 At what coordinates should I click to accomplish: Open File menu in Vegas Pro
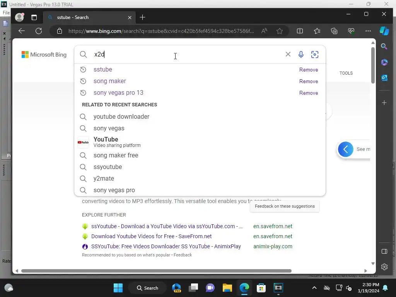[6, 13]
